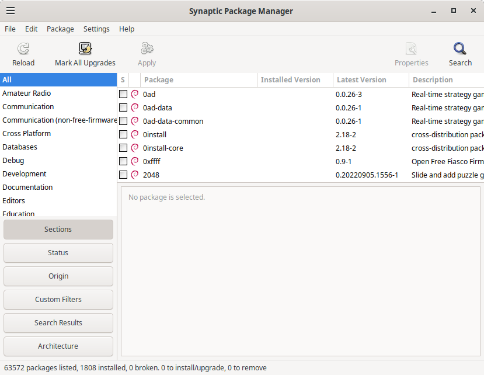Screen dimensions: 484x375
Task: Sort by the Latest Version column header
Action: pyautogui.click(x=371, y=79)
